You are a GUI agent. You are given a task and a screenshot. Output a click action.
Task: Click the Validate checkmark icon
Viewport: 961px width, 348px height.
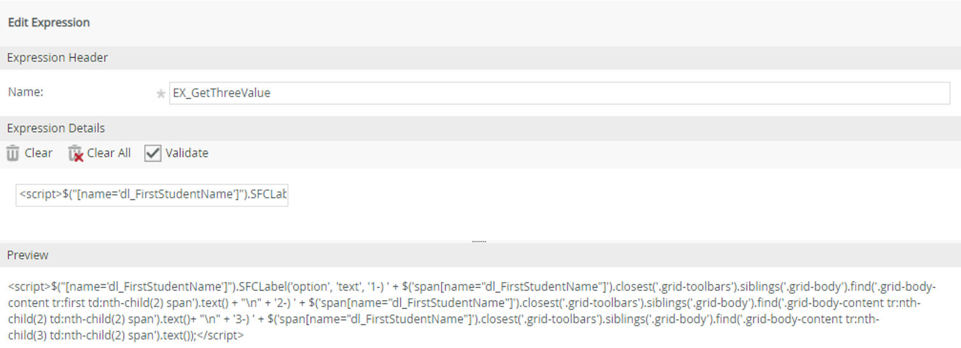click(x=153, y=153)
